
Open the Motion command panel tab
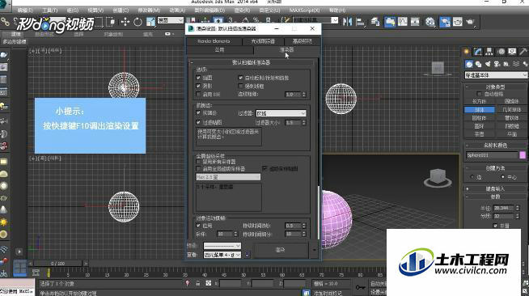(x=501, y=52)
